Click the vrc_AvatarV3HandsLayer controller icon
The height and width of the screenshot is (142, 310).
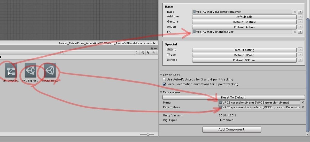194,32
